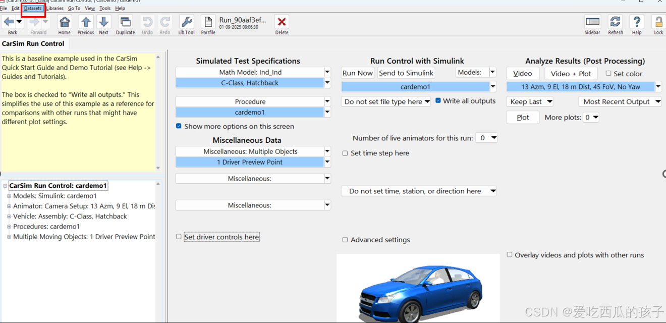Enable the Set color checkbox
This screenshot has height=323, width=666.
point(608,73)
